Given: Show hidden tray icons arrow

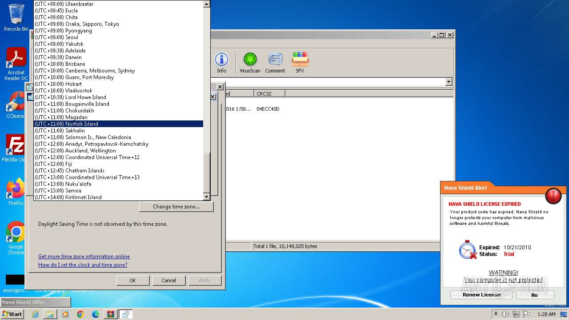Looking at the screenshot, I should [496, 314].
